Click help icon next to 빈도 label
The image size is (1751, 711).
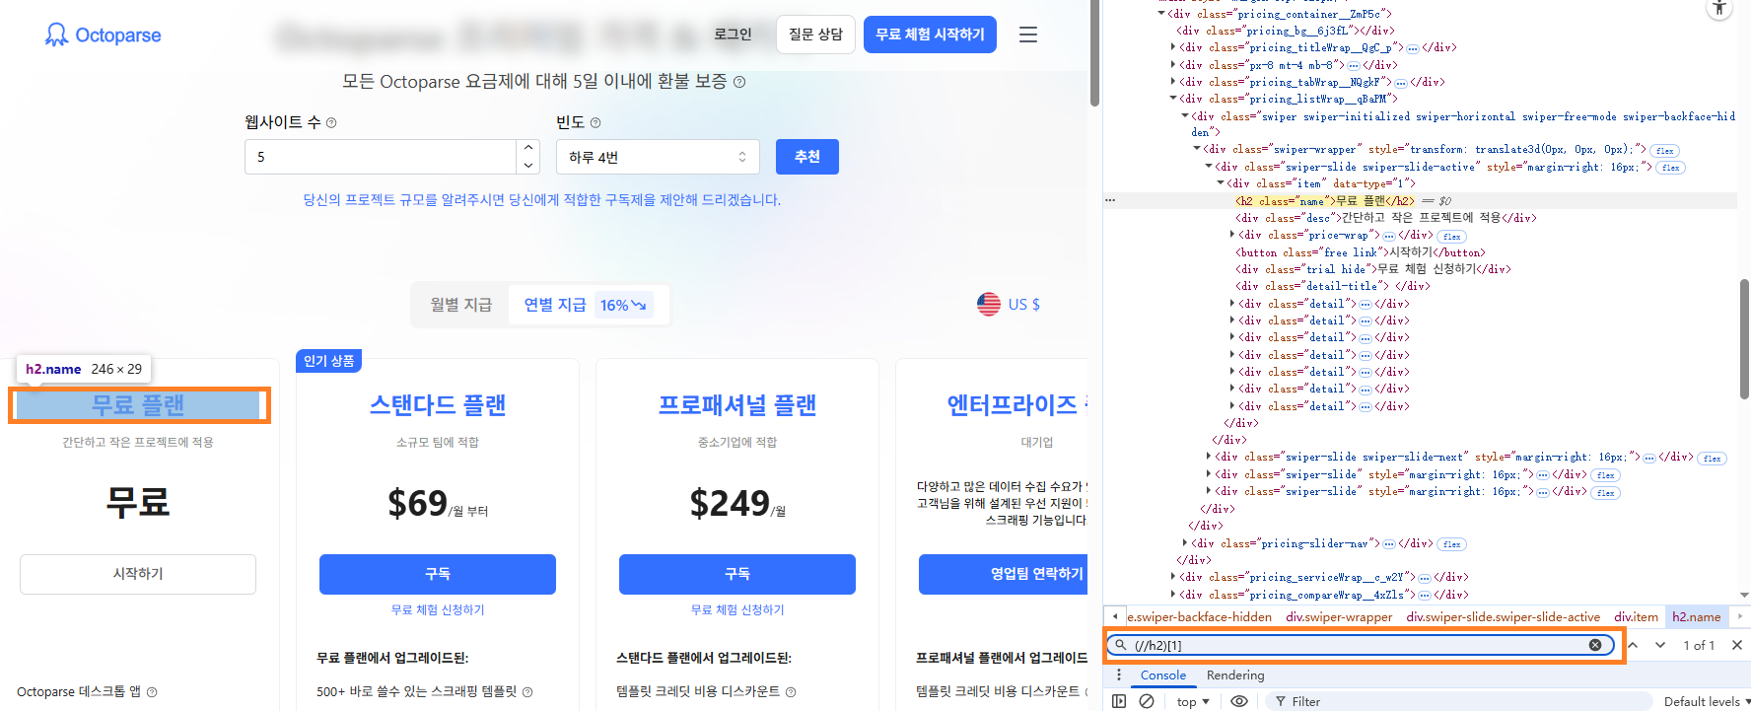(x=595, y=123)
